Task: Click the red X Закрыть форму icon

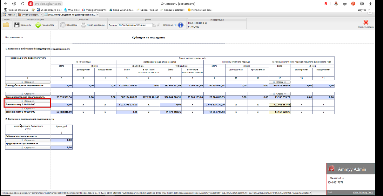Action: (366, 23)
